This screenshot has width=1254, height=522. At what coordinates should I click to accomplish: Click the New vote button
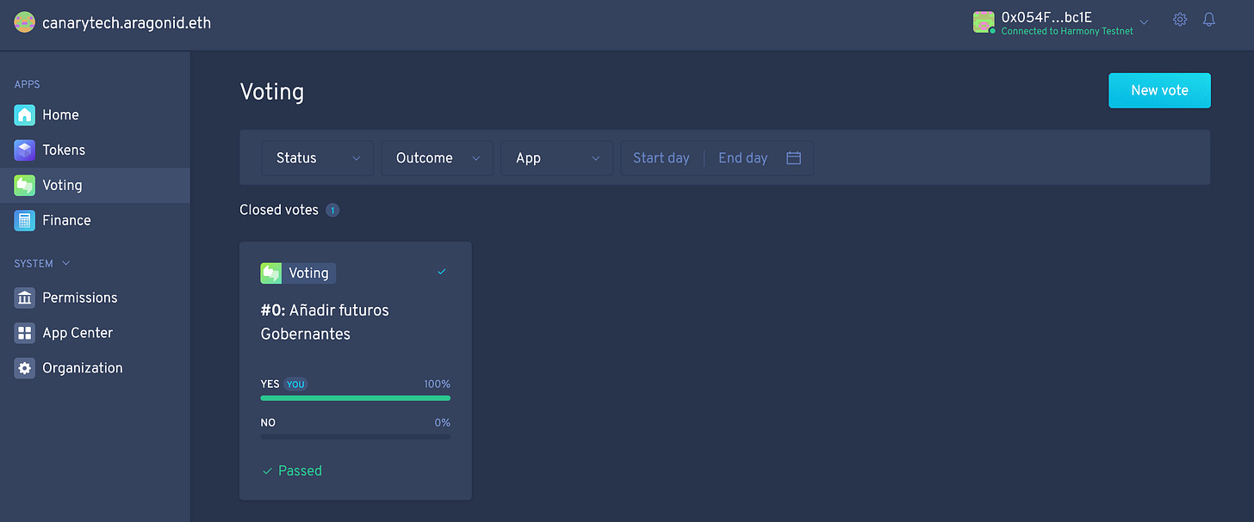click(x=1159, y=90)
